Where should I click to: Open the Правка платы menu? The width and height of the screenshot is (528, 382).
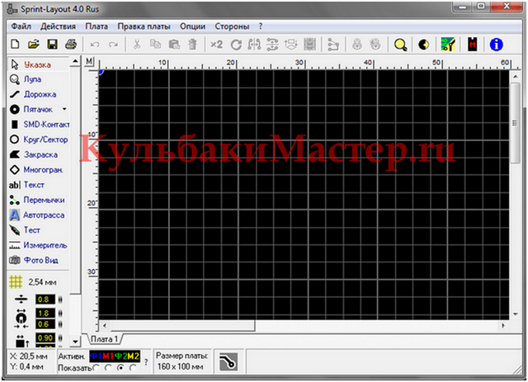click(x=144, y=26)
